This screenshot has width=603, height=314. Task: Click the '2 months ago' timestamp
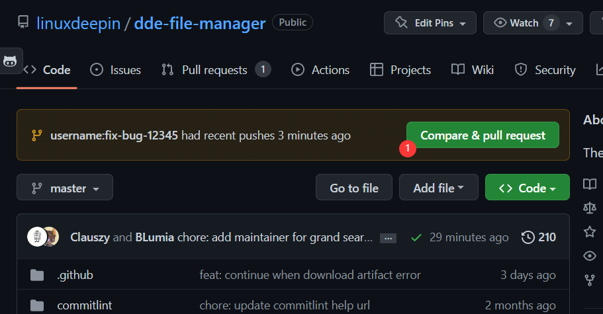click(x=520, y=305)
